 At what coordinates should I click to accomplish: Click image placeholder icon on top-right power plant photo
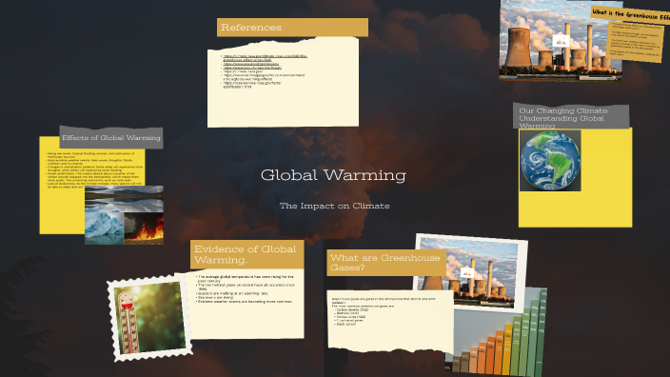point(561,41)
